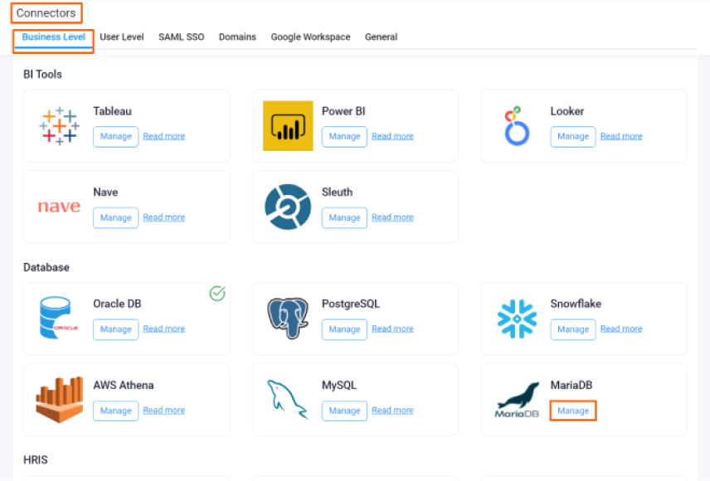Click Manage for Looker
Viewport: 710px width, 481px height.
[x=573, y=136]
